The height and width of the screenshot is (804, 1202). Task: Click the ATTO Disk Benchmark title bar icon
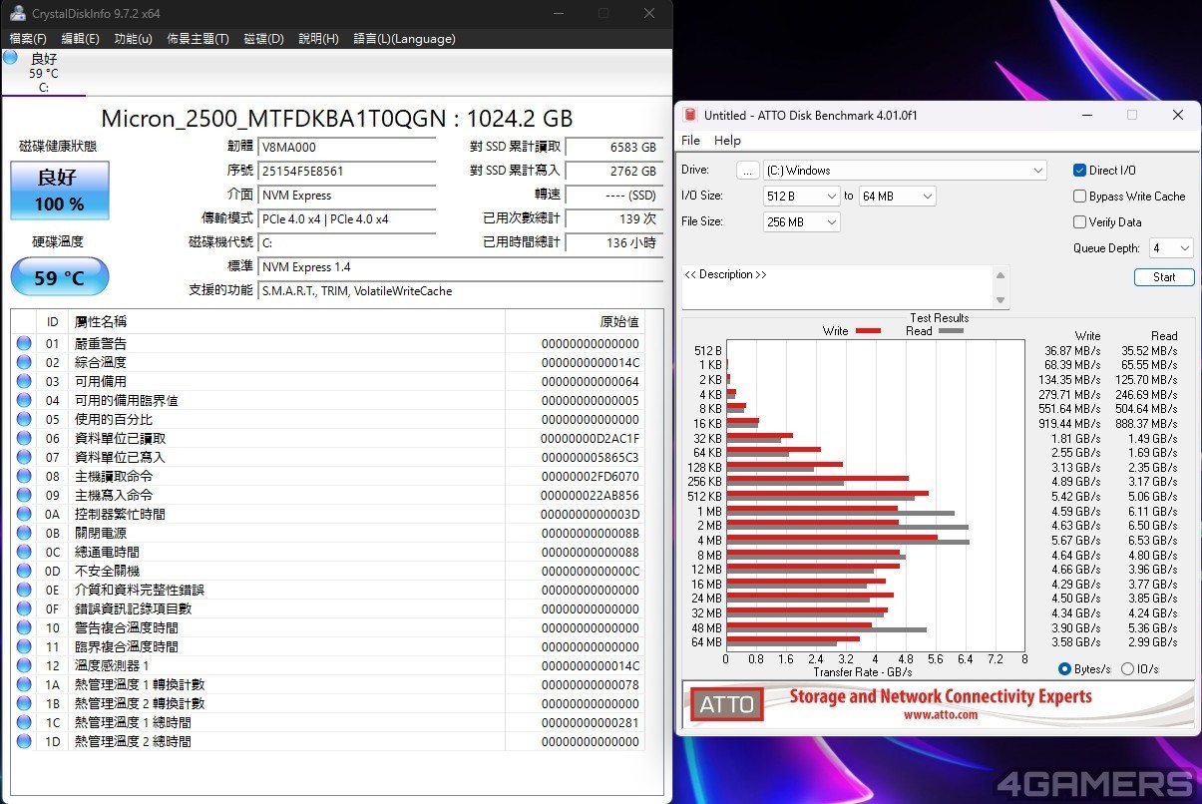click(689, 115)
